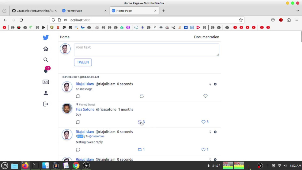Open the Word 'W' bookmark

[x=186, y=27]
